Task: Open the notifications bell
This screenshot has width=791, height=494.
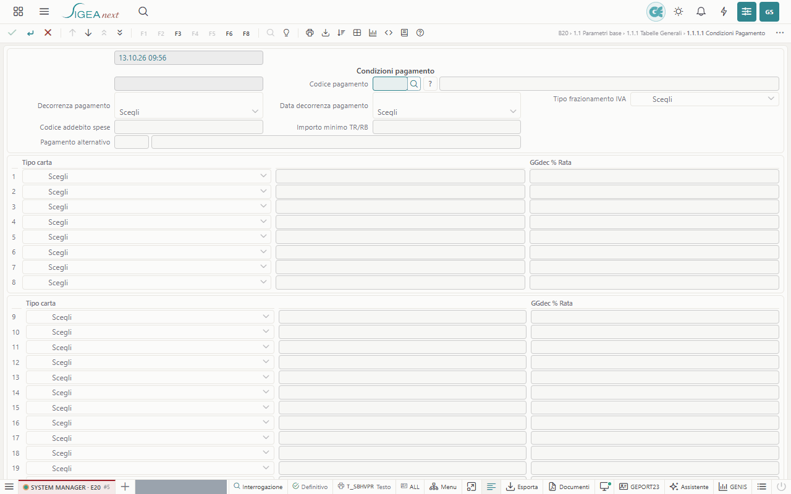Action: click(701, 12)
